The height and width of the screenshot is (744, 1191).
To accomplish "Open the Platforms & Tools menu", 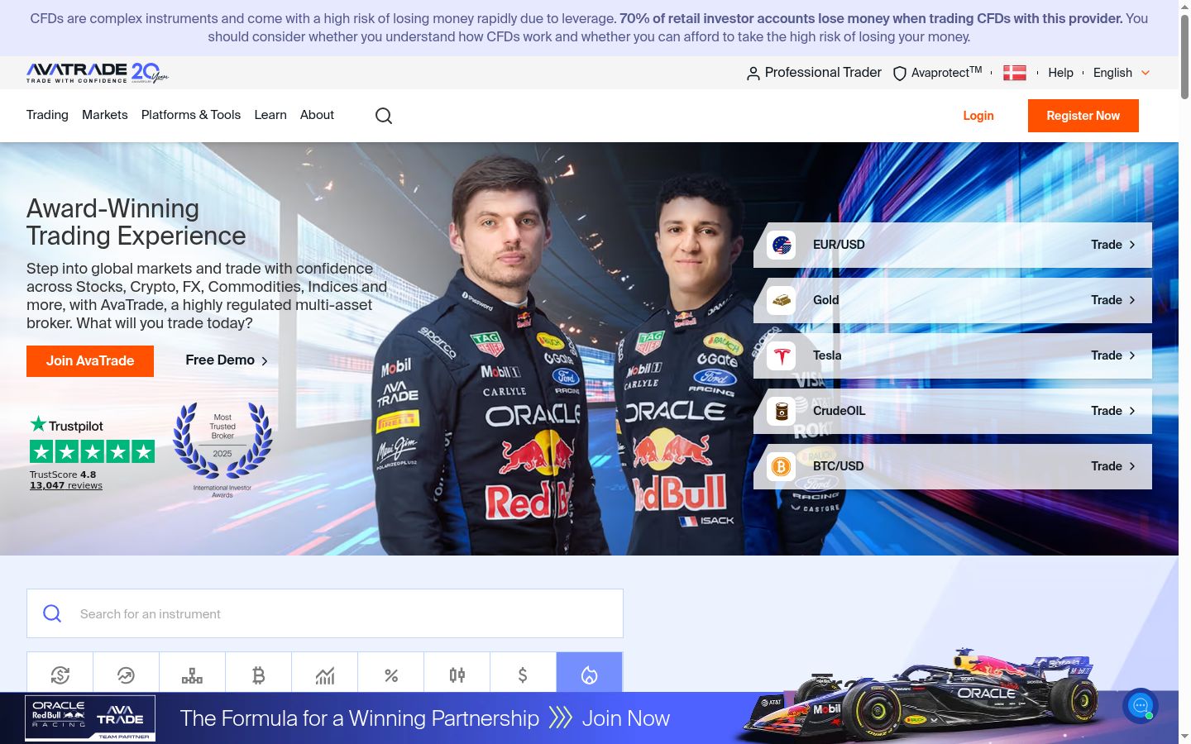I will tap(191, 115).
